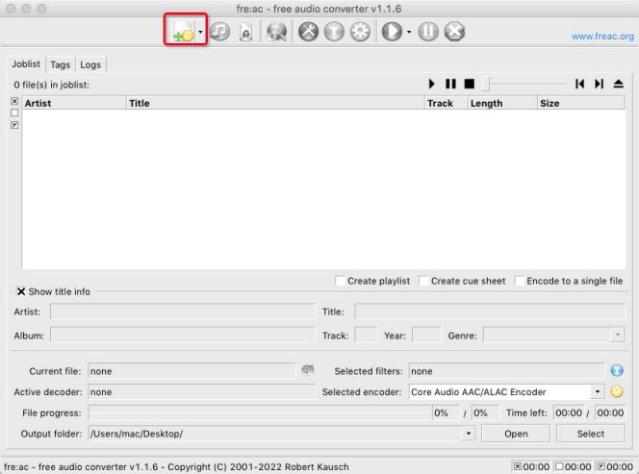The width and height of the screenshot is (639, 474).
Task: Click the Title input field
Action: coord(490,312)
